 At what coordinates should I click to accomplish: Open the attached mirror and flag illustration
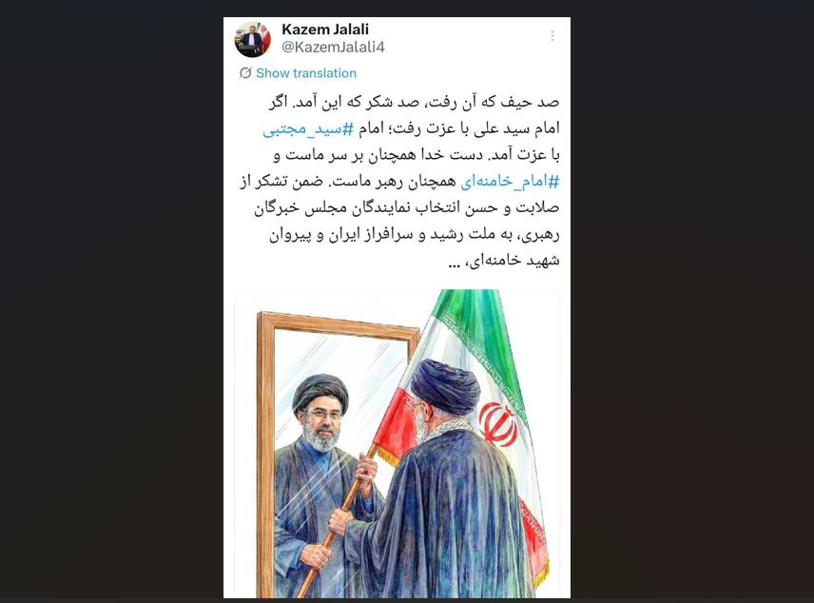(397, 443)
